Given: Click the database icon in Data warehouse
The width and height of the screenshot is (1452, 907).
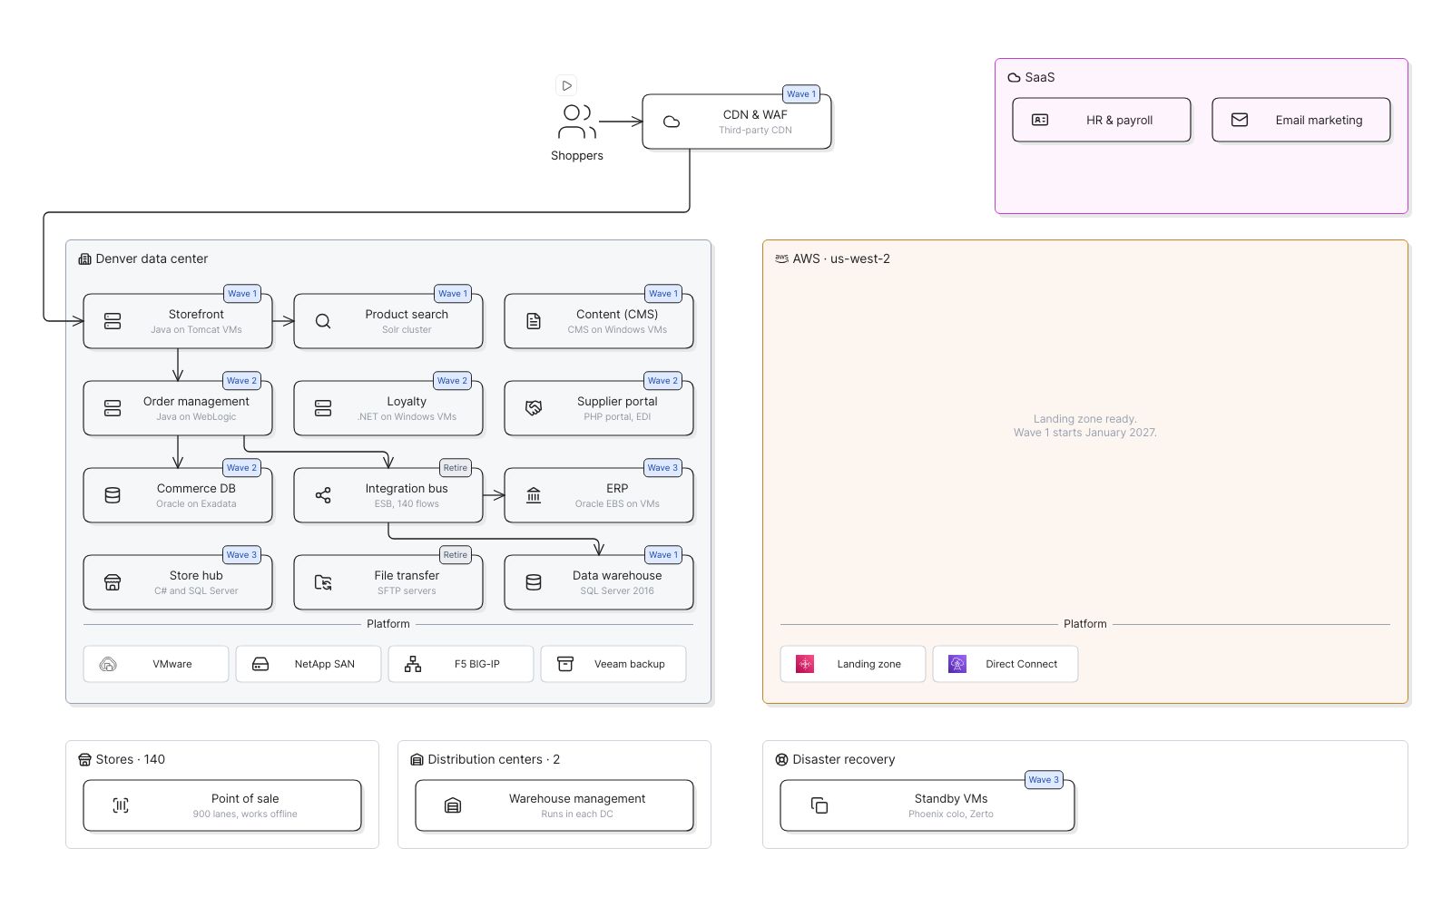Looking at the screenshot, I should click(534, 582).
